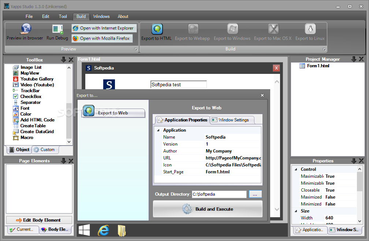
Task: Expand Build group dialog launcher
Action: click(324, 49)
